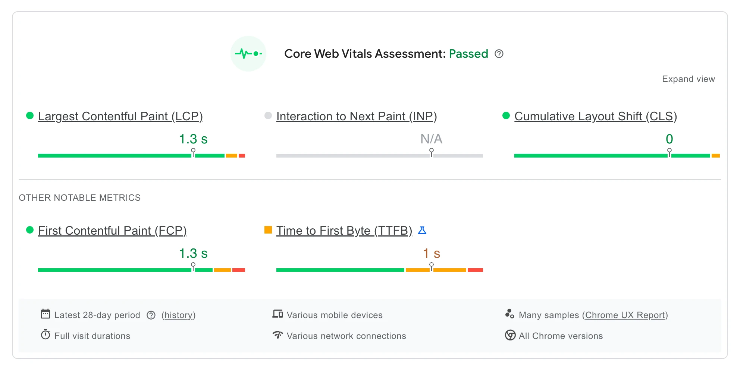Click the green status dot for LCP
The height and width of the screenshot is (368, 734).
pyautogui.click(x=30, y=115)
